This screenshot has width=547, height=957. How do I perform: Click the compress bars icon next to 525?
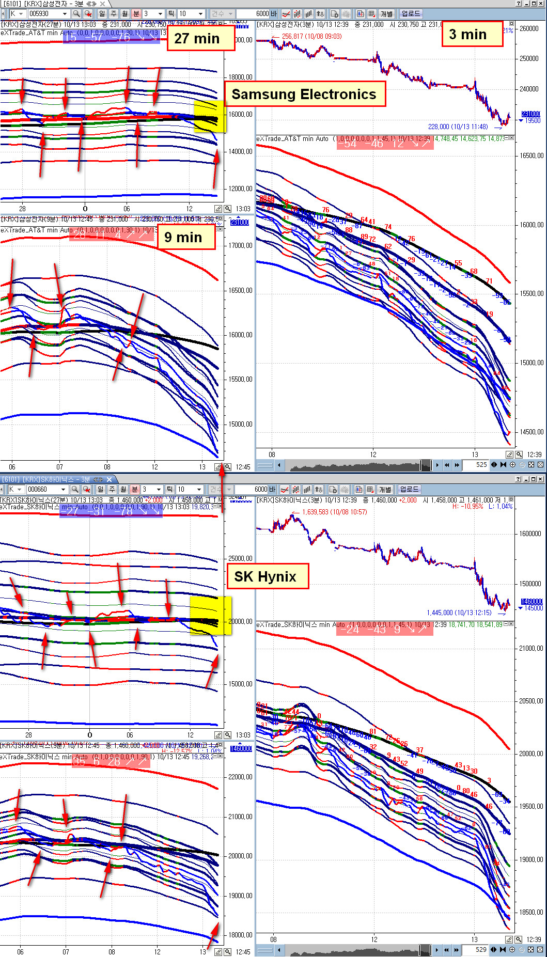click(x=503, y=465)
